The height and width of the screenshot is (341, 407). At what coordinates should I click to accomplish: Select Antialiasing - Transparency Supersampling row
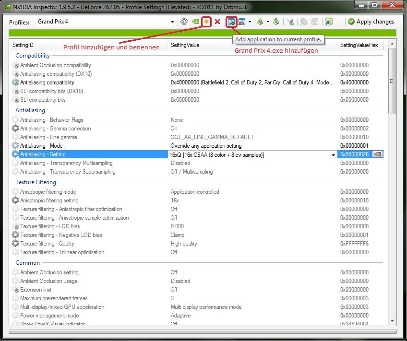[197, 172]
